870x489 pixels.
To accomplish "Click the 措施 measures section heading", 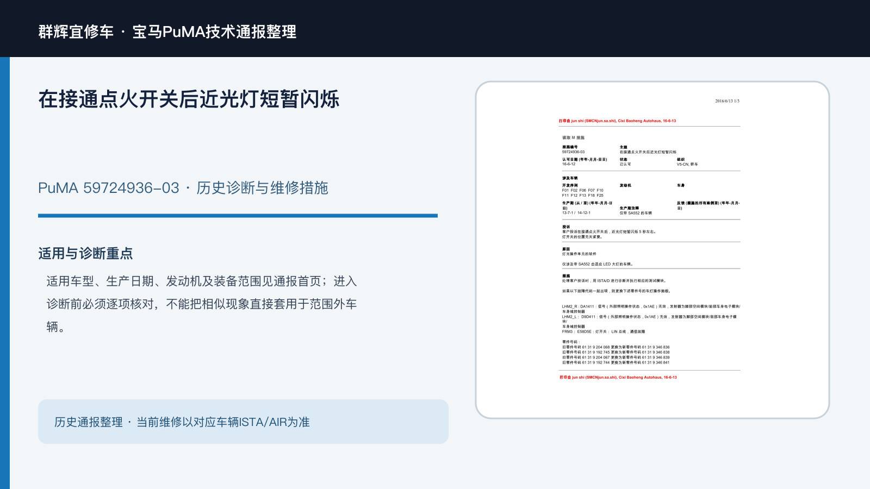I will coord(566,276).
